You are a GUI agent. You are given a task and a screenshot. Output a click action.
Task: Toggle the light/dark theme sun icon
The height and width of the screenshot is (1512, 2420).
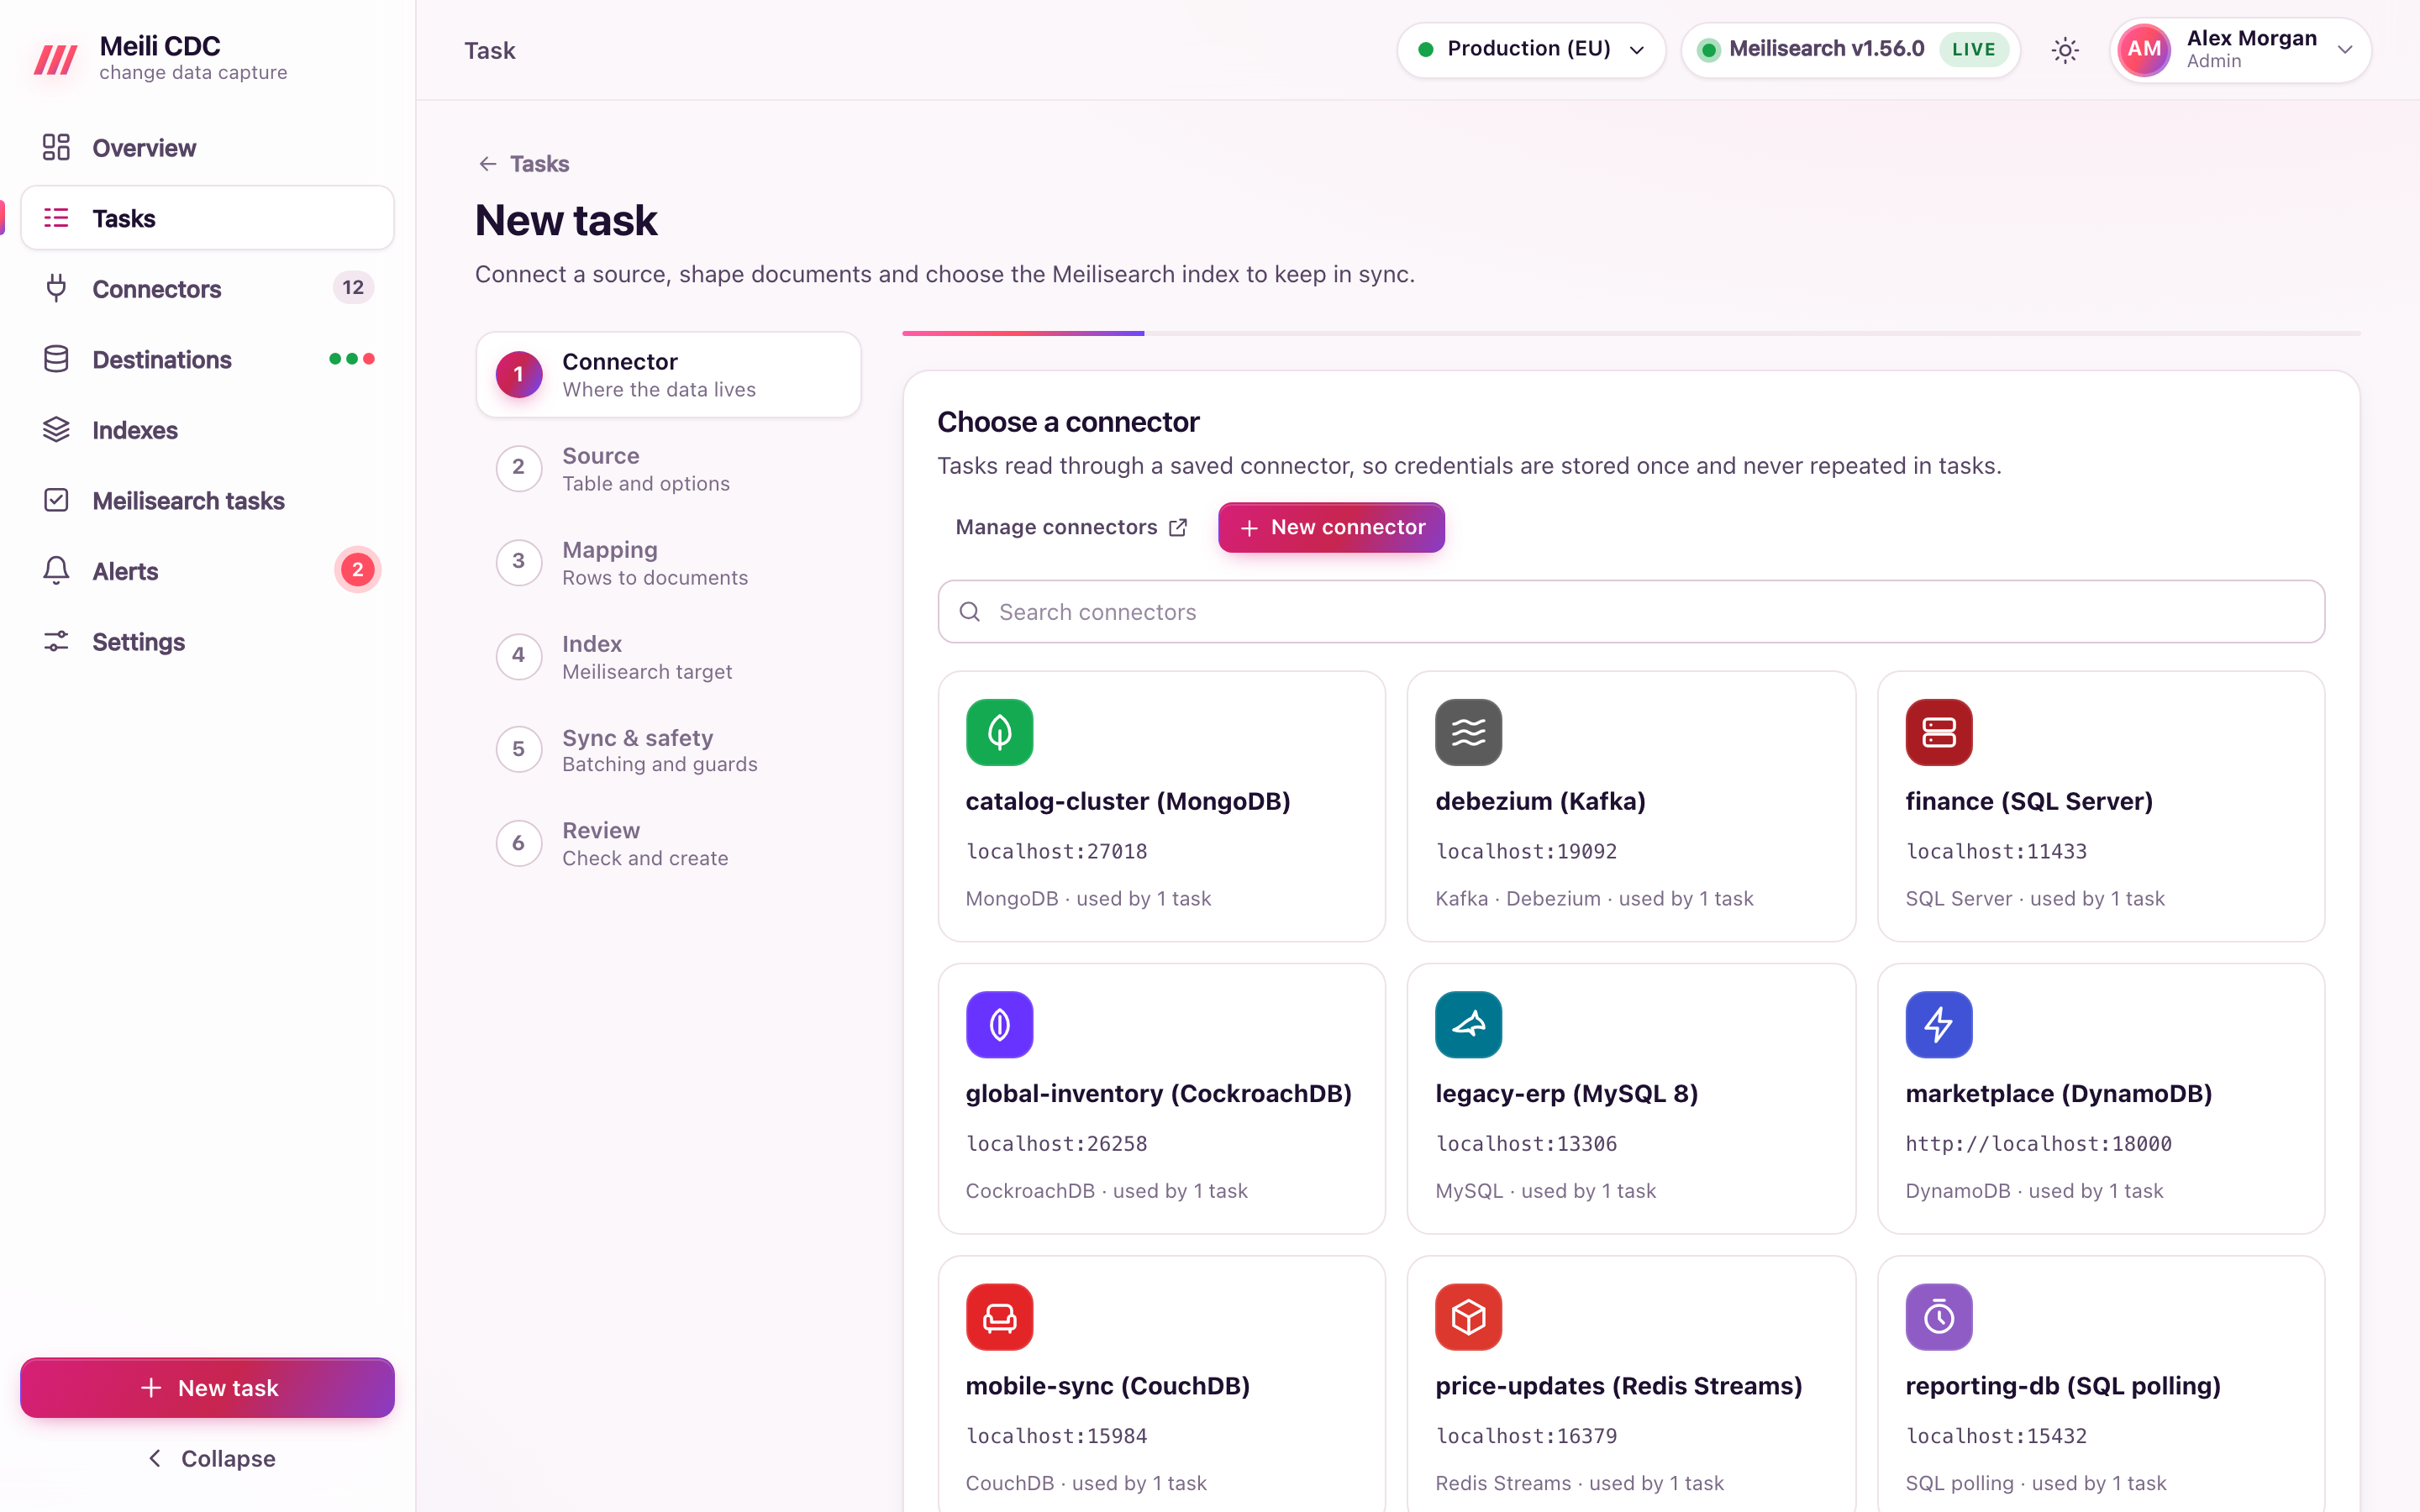(x=2065, y=50)
